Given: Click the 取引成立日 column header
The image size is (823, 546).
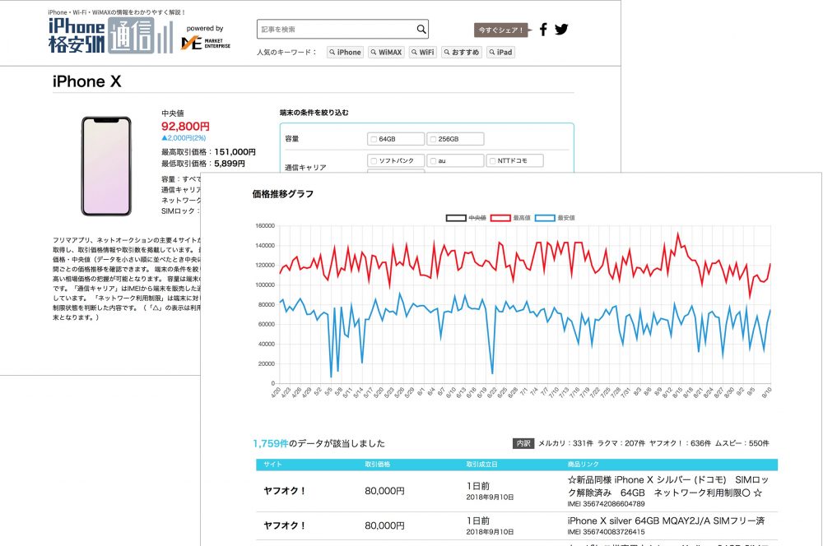Looking at the screenshot, I should 481,464.
